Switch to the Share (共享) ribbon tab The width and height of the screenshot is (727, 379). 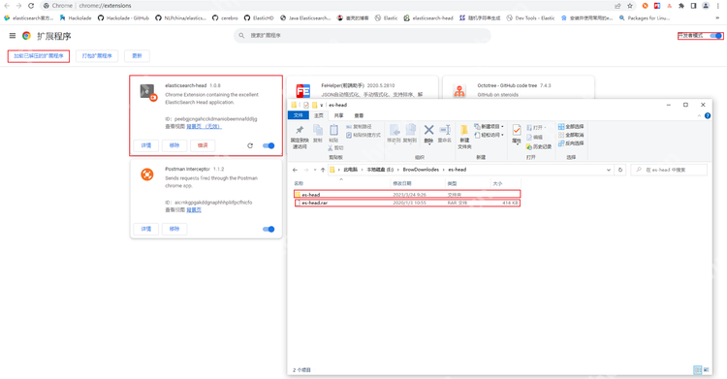point(339,115)
